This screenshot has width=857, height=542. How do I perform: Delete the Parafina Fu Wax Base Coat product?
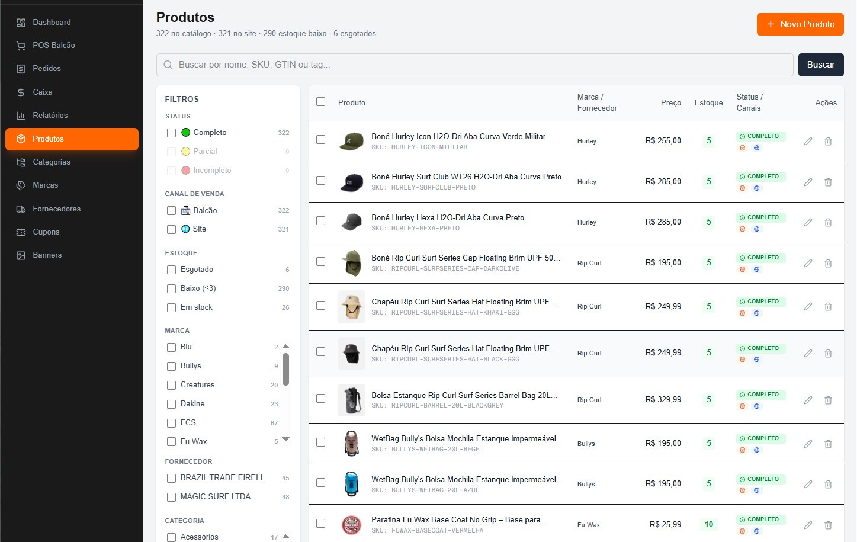pos(828,525)
